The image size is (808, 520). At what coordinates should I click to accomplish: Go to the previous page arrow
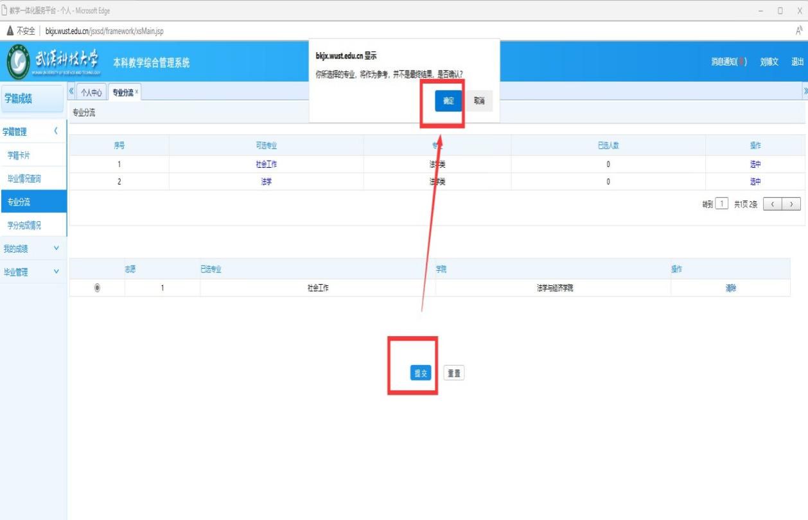pyautogui.click(x=772, y=204)
